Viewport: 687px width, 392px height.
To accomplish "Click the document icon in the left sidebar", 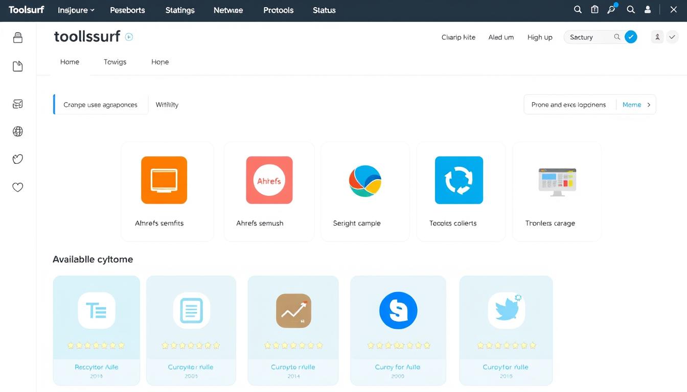I will click(x=17, y=66).
